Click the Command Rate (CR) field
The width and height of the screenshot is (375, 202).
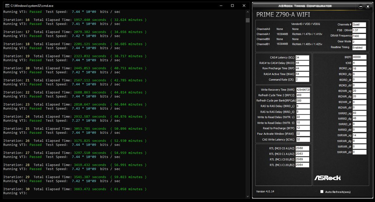point(302,80)
